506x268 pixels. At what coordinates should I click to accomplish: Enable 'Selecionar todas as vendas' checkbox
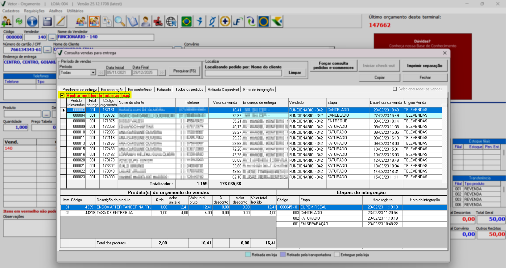(395, 89)
